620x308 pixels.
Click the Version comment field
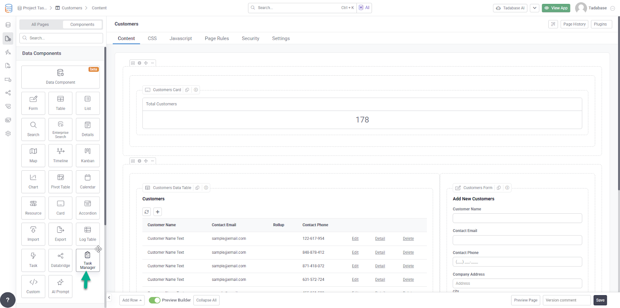tap(566, 300)
